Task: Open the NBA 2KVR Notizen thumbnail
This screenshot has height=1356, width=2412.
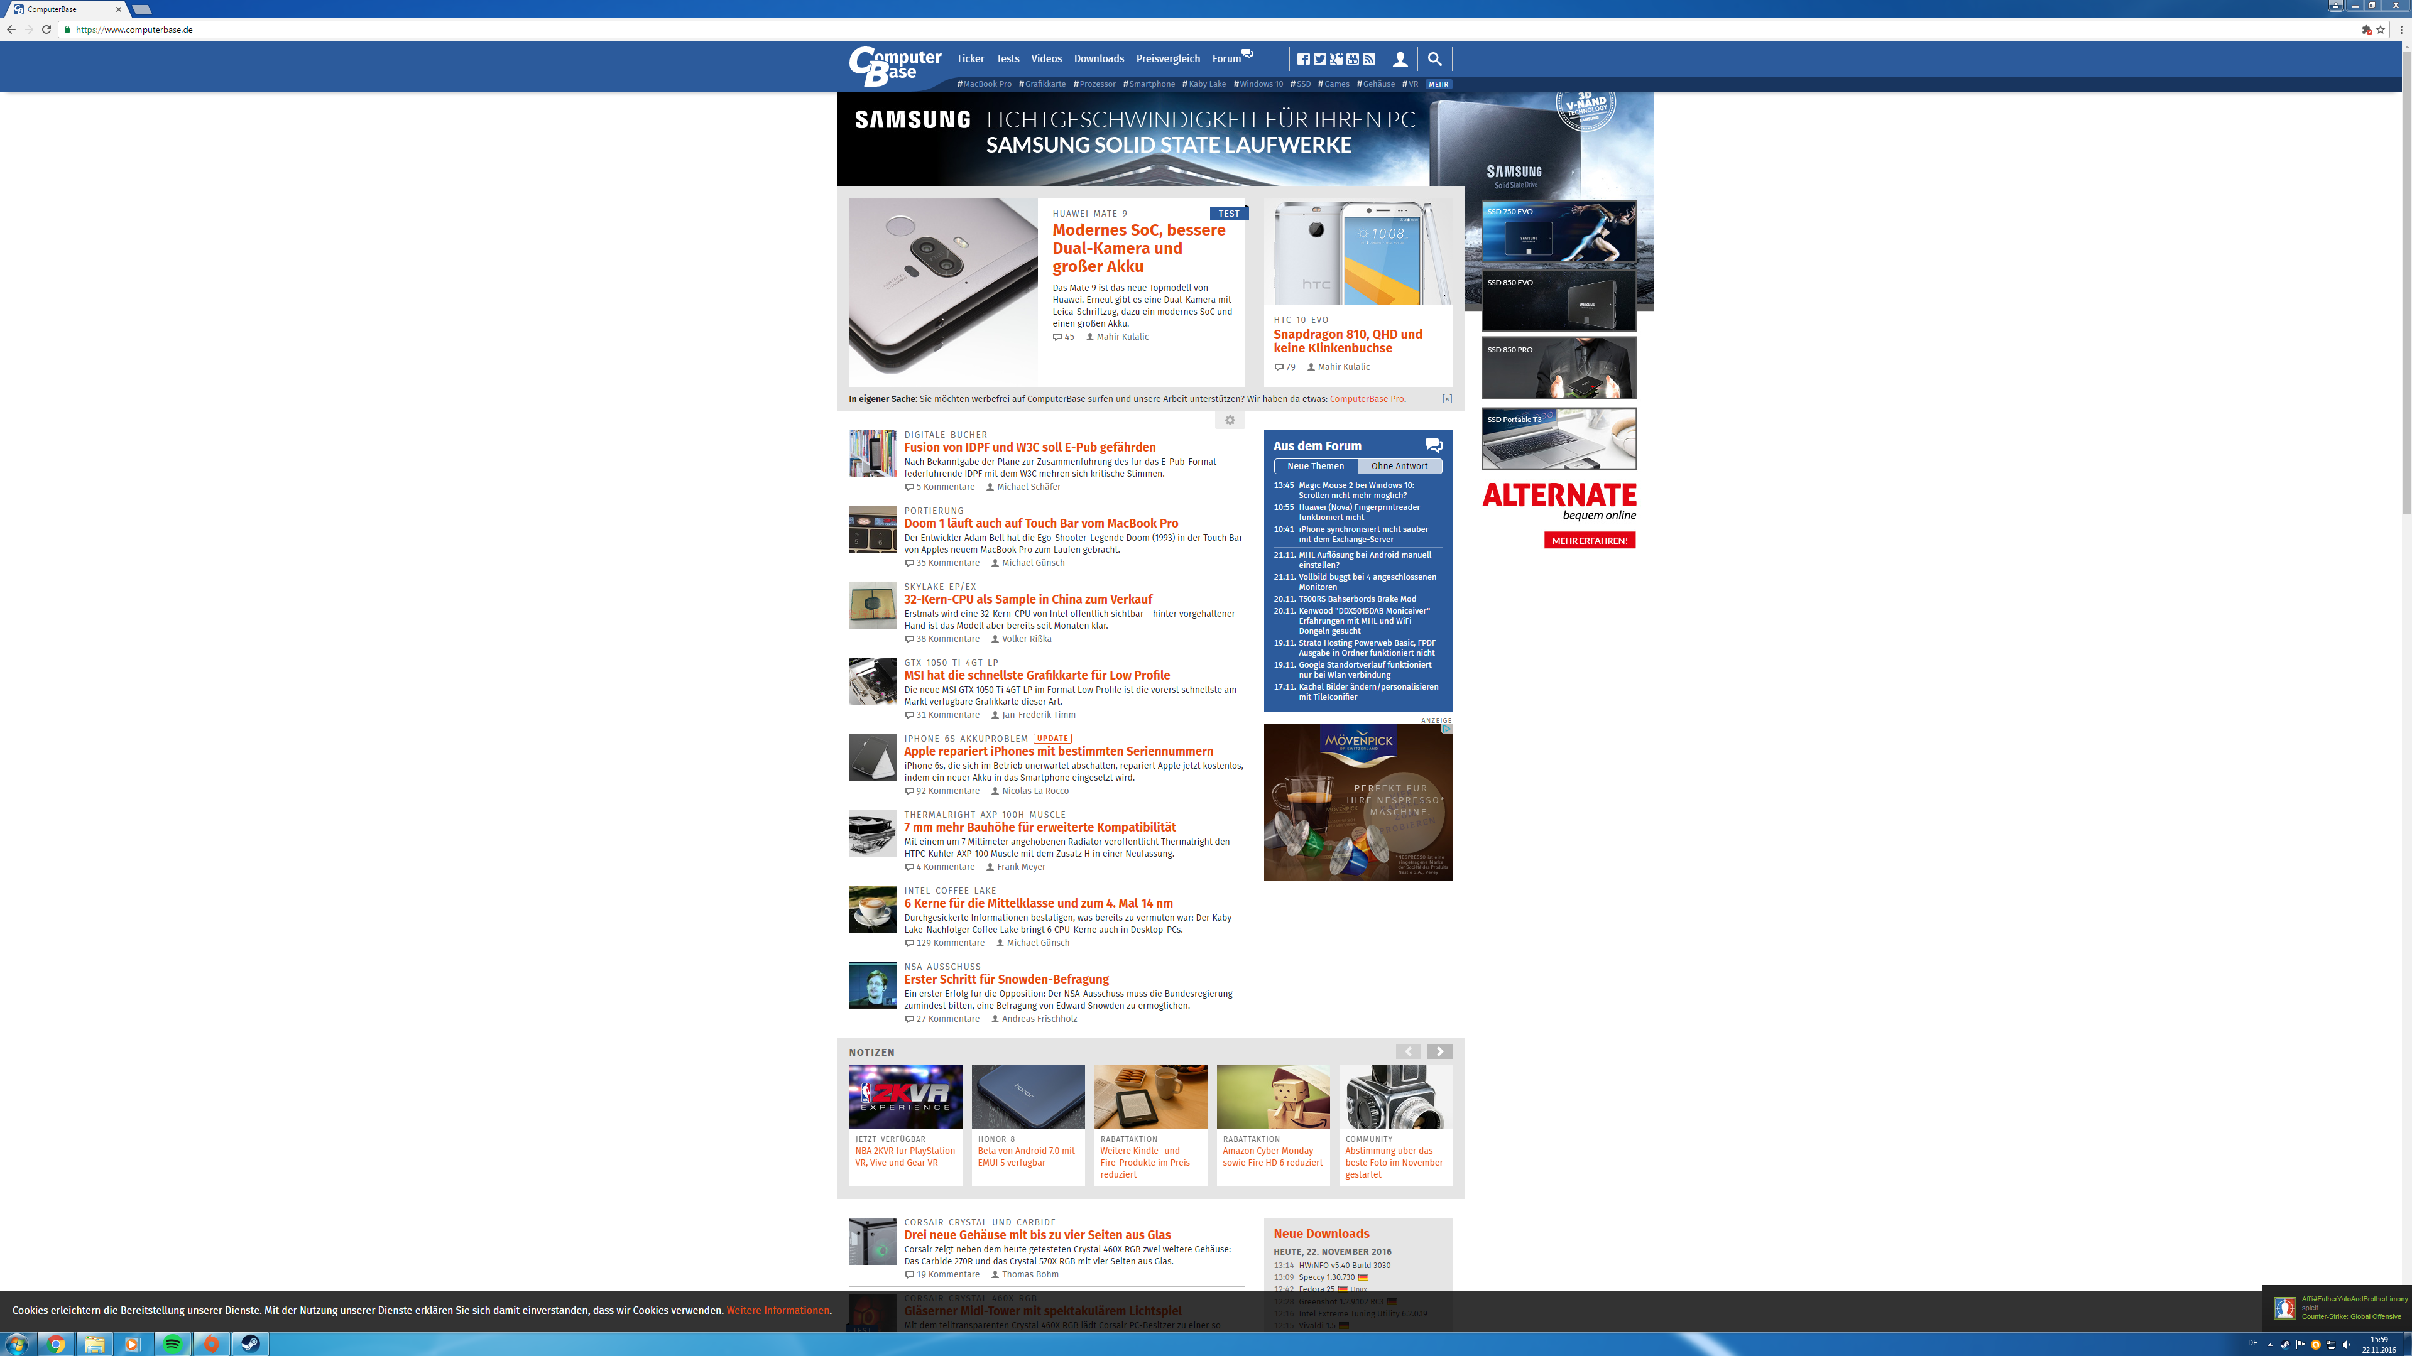Action: 905,1096
